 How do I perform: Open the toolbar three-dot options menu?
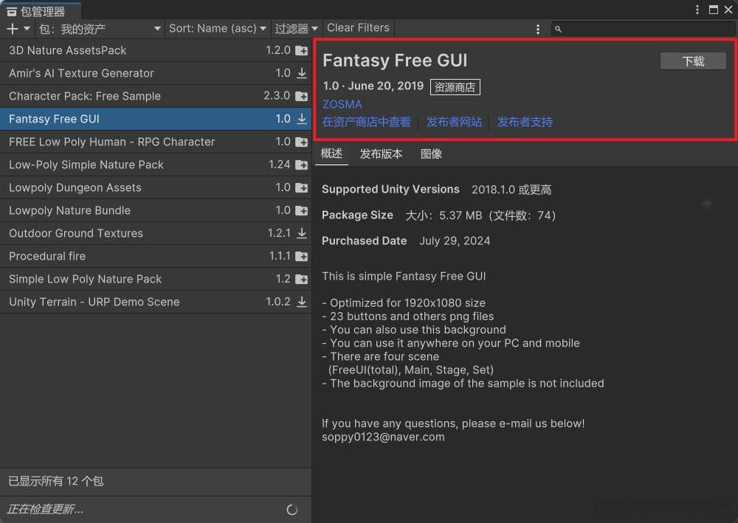coord(538,30)
